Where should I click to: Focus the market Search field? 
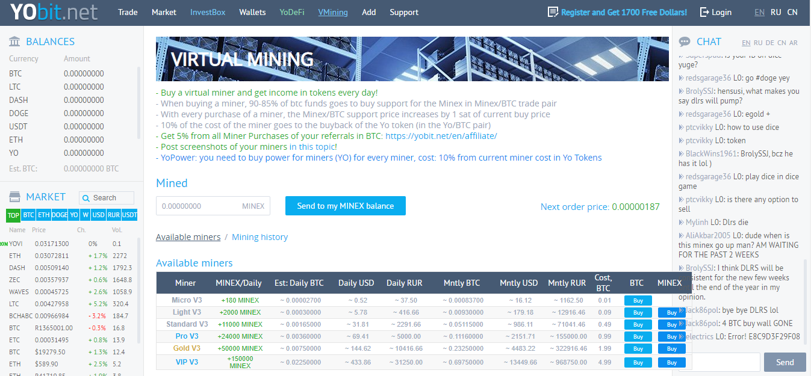point(107,198)
